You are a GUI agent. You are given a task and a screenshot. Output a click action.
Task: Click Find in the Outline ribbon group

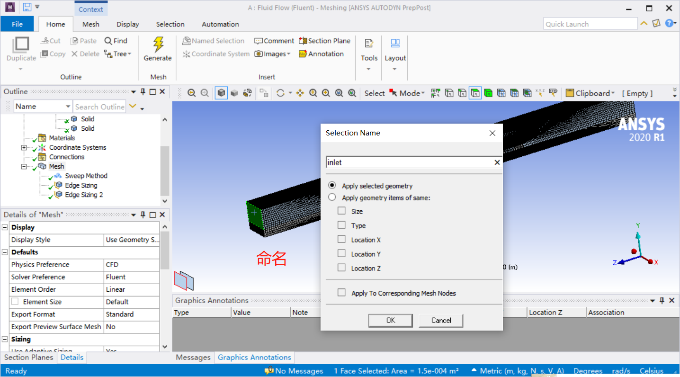(x=116, y=41)
